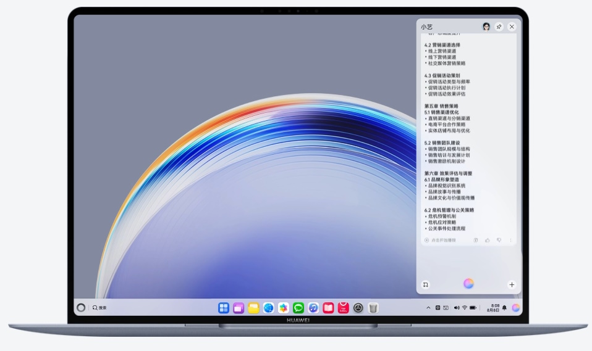
Task: Select heading 4.3 促销活动策划
Action: [442, 75]
